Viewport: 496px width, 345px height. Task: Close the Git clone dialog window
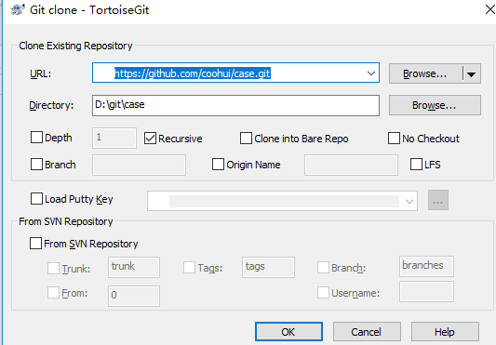(490, 9)
